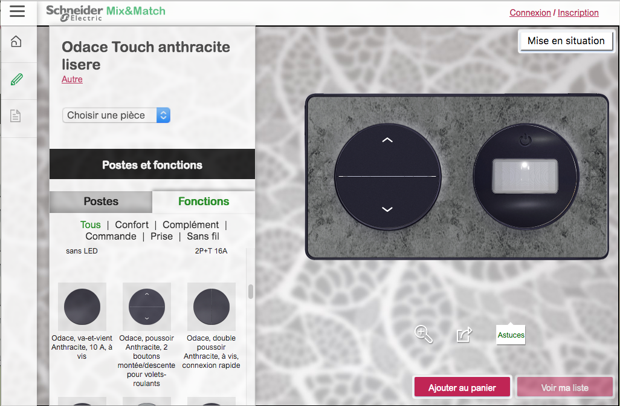
Task: Filter functions by Confort
Action: 132,225
